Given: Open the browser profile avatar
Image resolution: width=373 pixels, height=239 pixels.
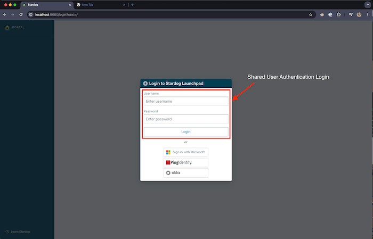Looking at the screenshot, I should [359, 15].
